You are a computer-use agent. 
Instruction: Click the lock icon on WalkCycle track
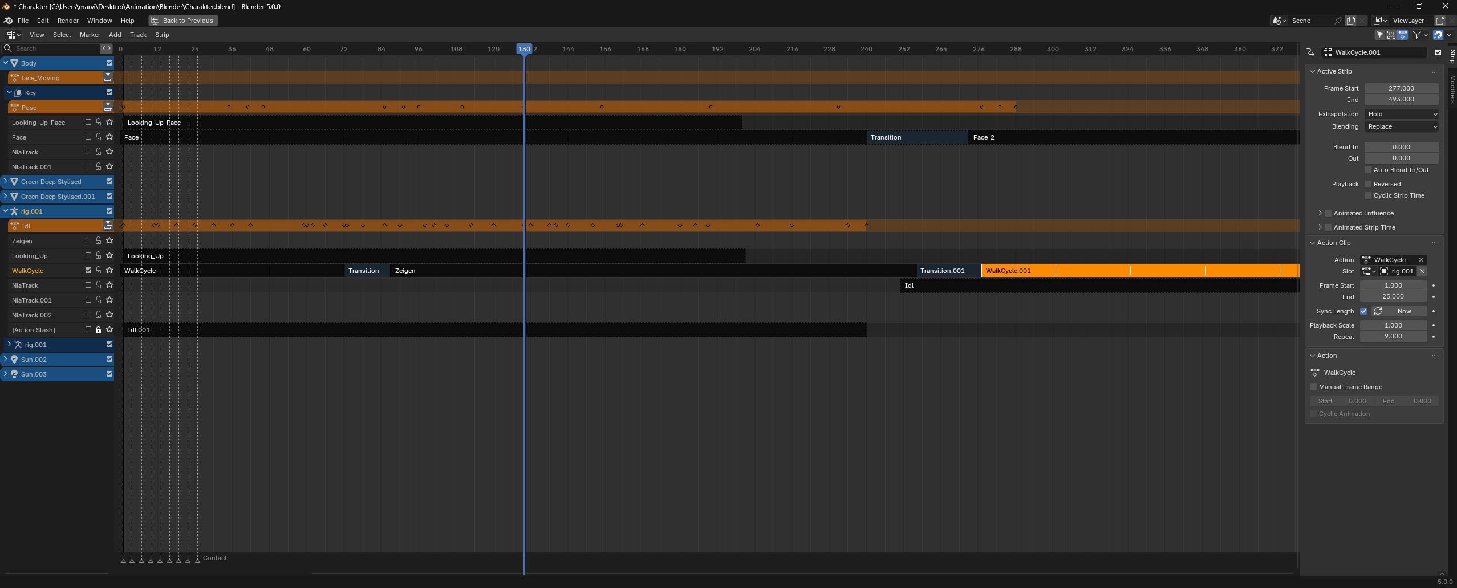click(99, 270)
